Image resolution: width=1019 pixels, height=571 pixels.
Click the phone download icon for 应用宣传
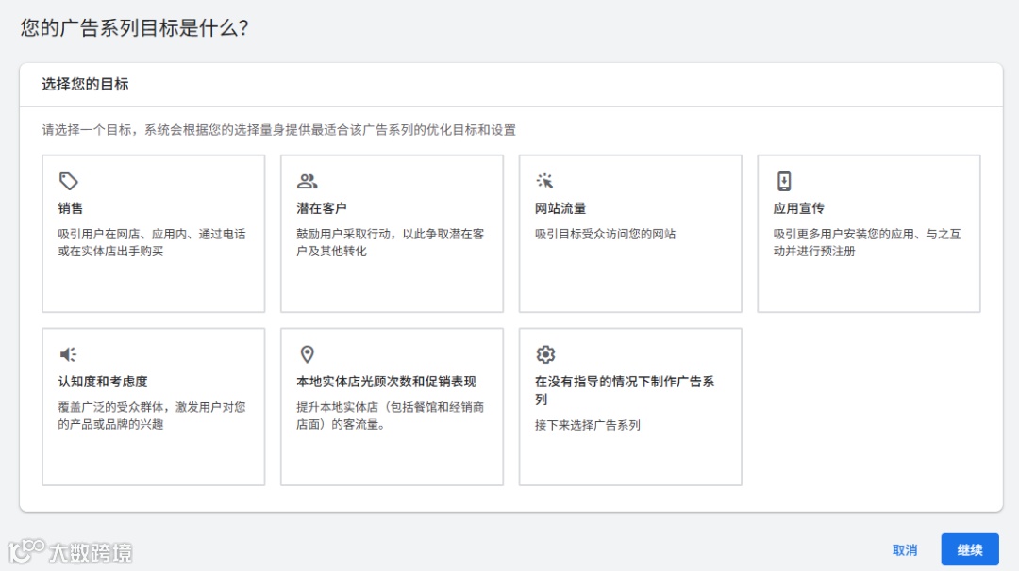click(x=784, y=181)
